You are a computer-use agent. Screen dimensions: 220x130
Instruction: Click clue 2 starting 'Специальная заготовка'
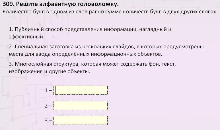[x=106, y=50]
